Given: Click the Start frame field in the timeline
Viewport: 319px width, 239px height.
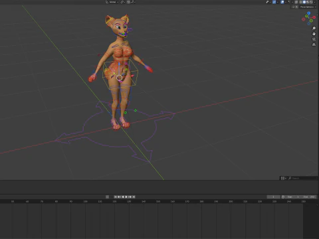Looking at the screenshot, I should tap(292, 197).
